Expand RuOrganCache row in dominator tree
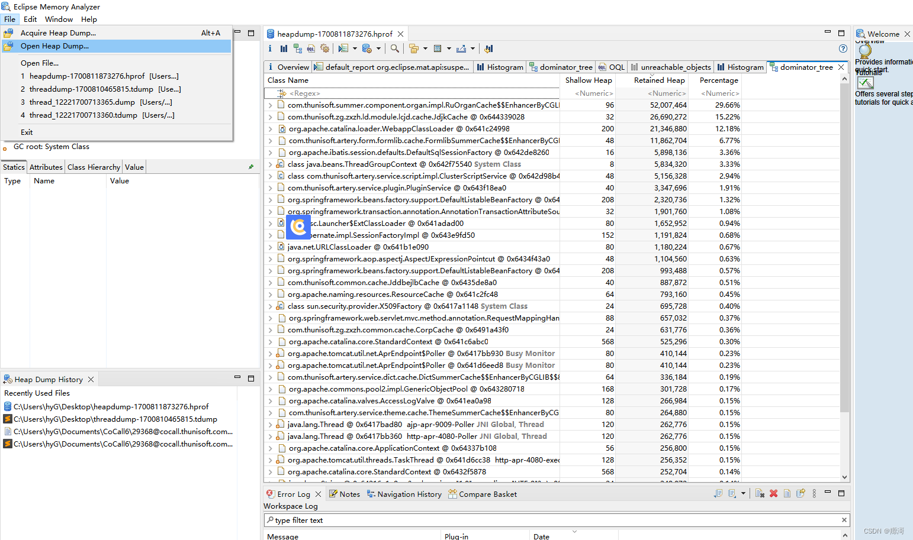The width and height of the screenshot is (913, 540). pos(271,105)
